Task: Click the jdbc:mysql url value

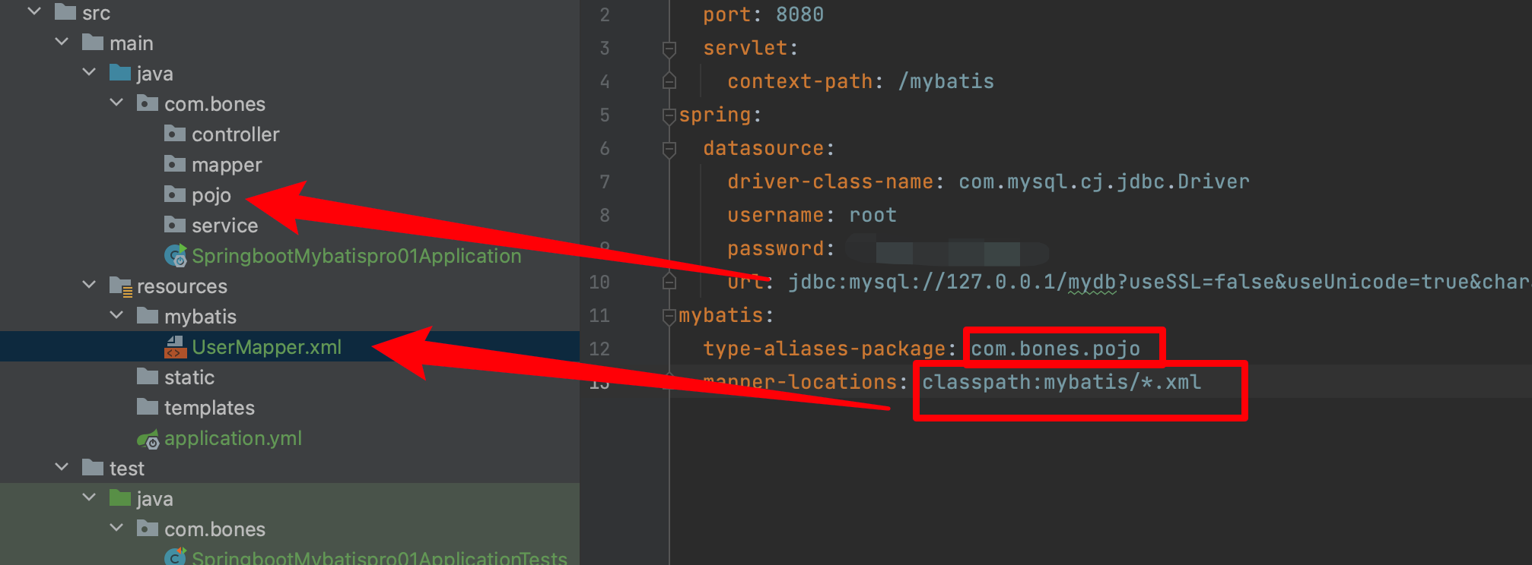Action: click(x=1159, y=282)
